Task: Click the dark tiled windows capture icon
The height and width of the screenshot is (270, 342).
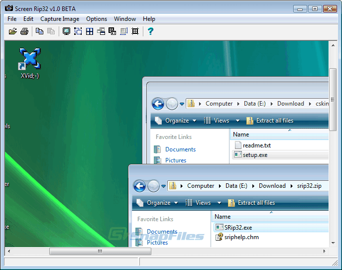Action: pyautogui.click(x=113, y=31)
